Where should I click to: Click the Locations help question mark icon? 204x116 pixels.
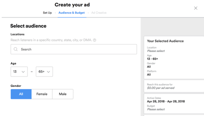95,40
